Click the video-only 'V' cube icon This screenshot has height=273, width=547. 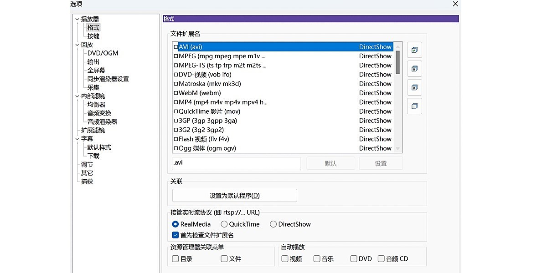coord(414,87)
